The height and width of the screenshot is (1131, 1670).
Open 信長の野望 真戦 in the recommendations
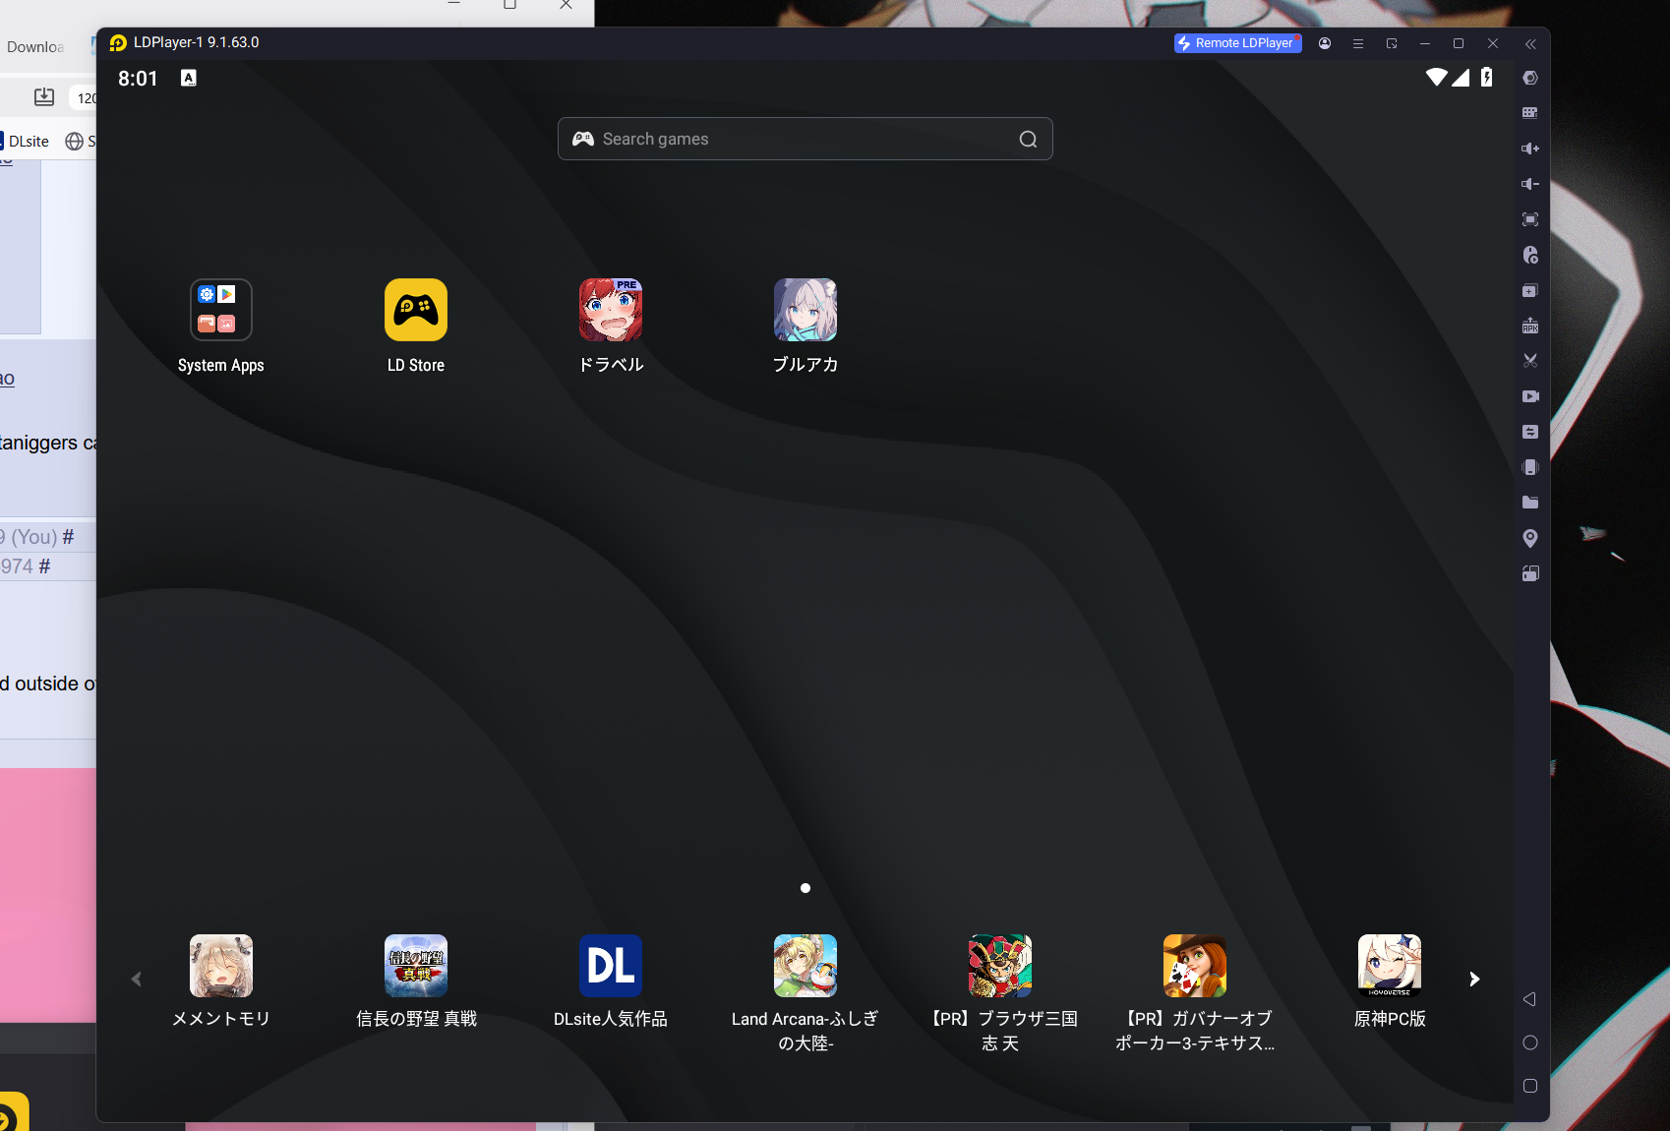coord(416,966)
